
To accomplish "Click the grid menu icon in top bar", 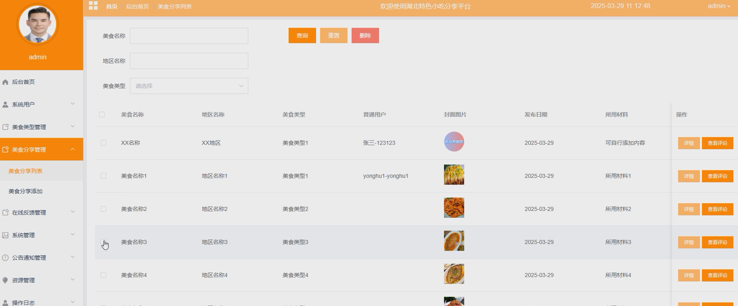I will point(93,6).
